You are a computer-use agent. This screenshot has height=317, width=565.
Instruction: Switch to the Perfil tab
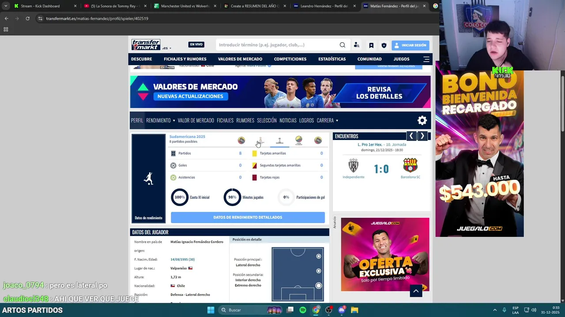pyautogui.click(x=137, y=120)
